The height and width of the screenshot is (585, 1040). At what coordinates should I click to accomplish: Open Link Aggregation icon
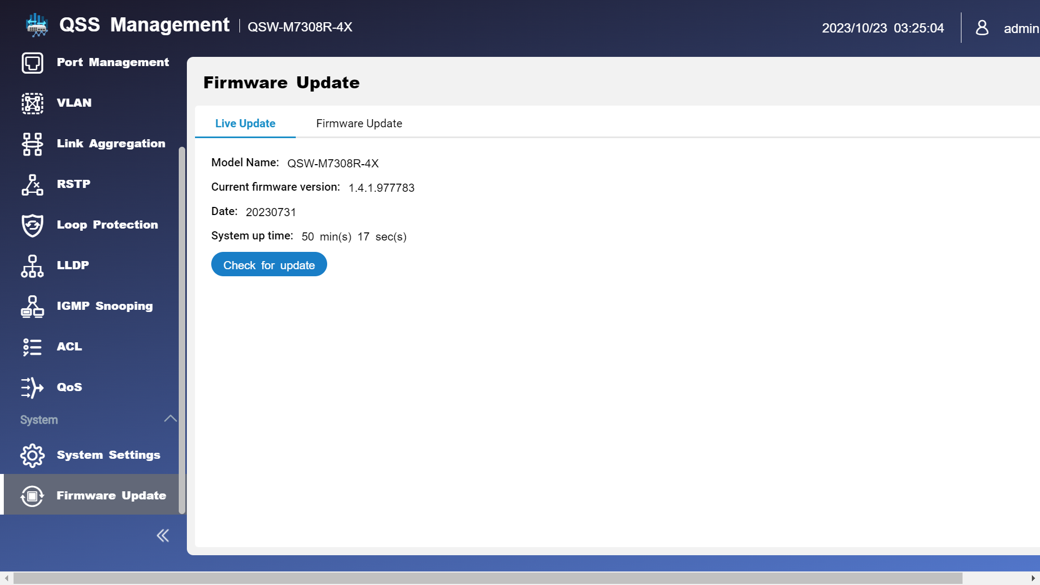click(x=32, y=144)
